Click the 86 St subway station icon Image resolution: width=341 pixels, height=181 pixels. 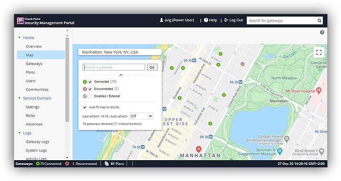pyautogui.click(x=211, y=137)
